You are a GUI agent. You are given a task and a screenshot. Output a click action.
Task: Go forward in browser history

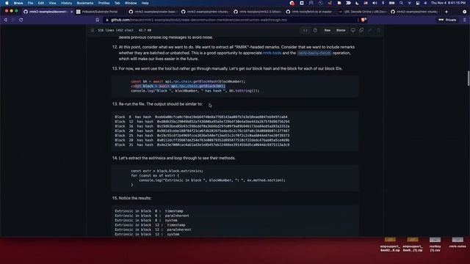coord(13,20)
